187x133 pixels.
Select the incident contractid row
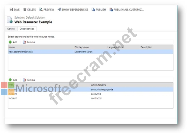[x=96, y=98]
